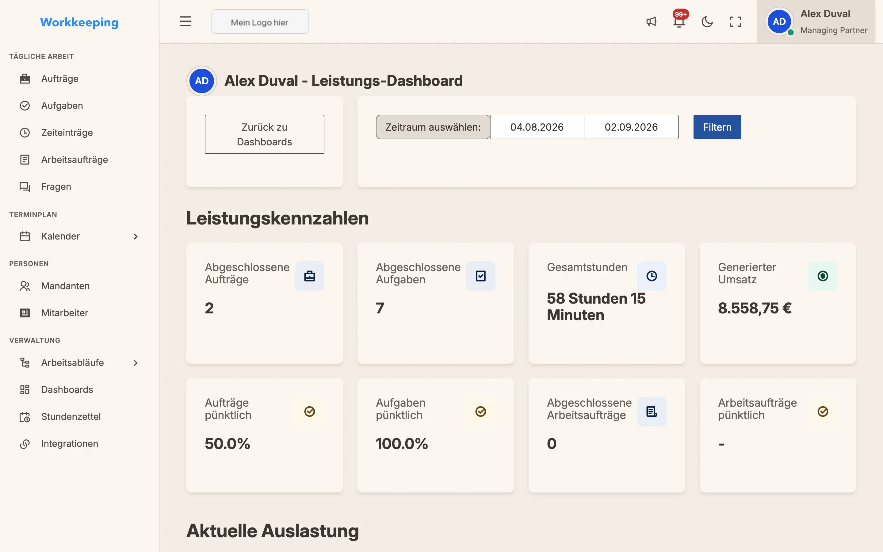Image resolution: width=883 pixels, height=552 pixels.
Task: Switch to dark mode moon icon
Action: pyautogui.click(x=707, y=21)
